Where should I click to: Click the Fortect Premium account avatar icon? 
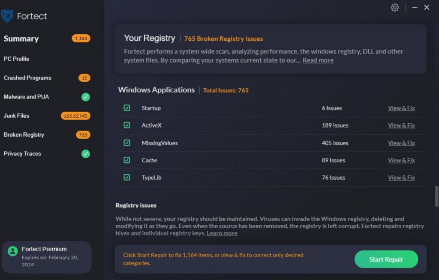(x=12, y=251)
